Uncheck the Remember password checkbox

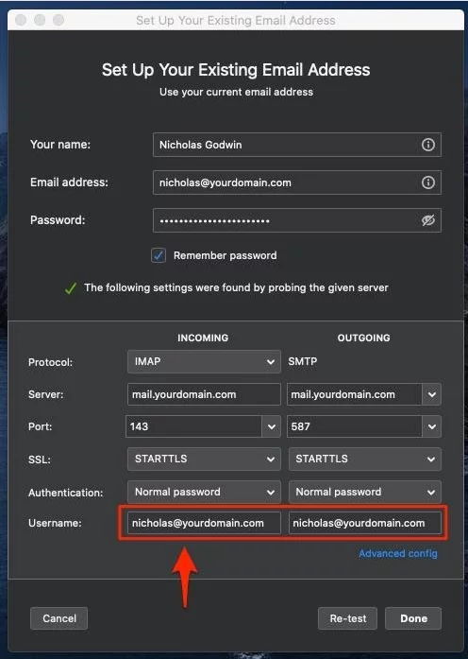coord(159,255)
